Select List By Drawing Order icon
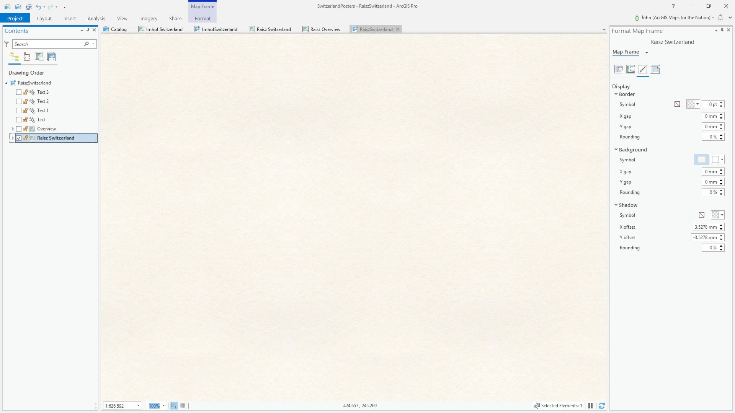Viewport: 735px width, 413px height. pos(15,57)
